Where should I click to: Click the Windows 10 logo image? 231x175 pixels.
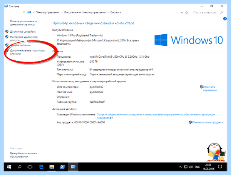(189, 40)
